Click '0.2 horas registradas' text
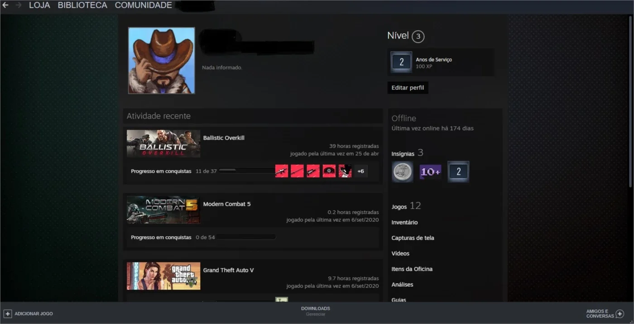The height and width of the screenshot is (324, 634). tap(353, 212)
